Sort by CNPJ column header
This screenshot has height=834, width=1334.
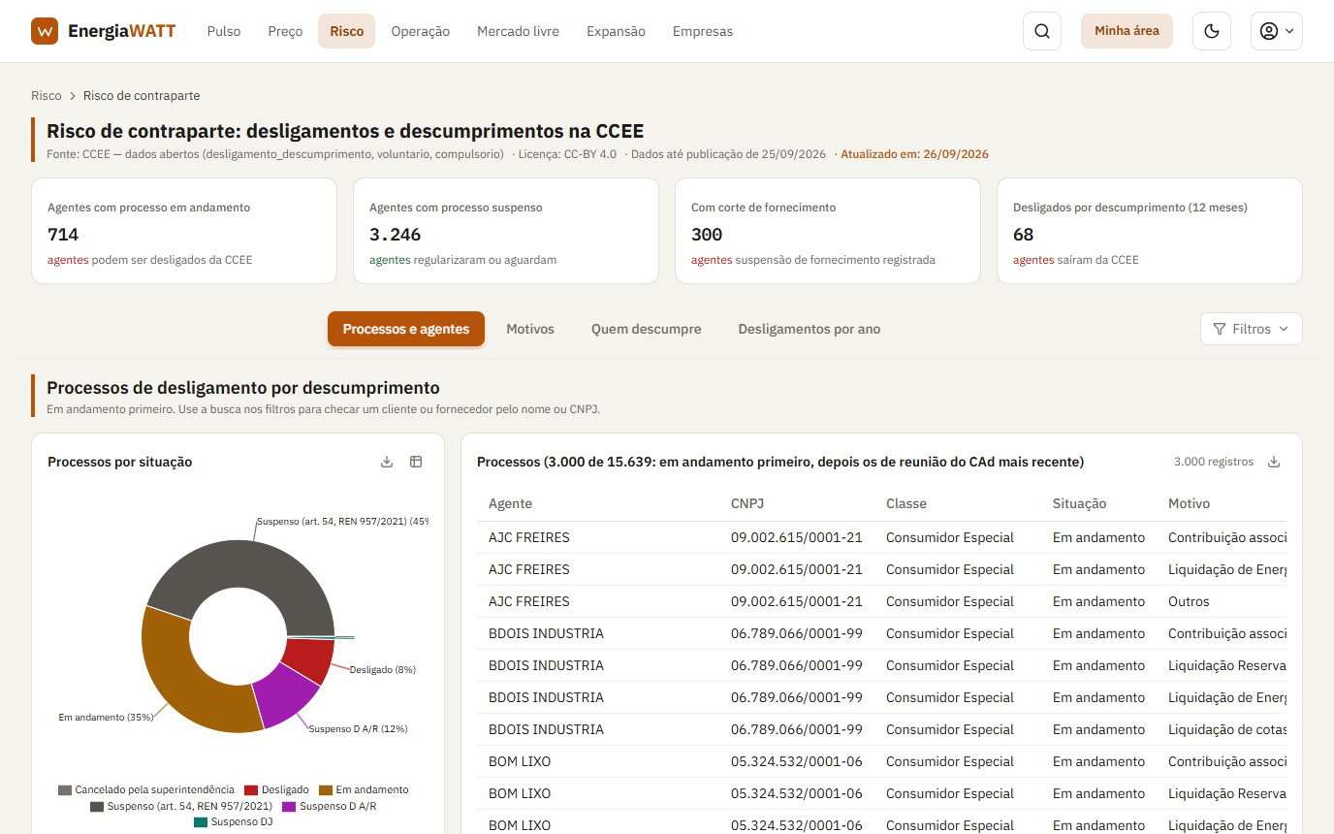746,503
